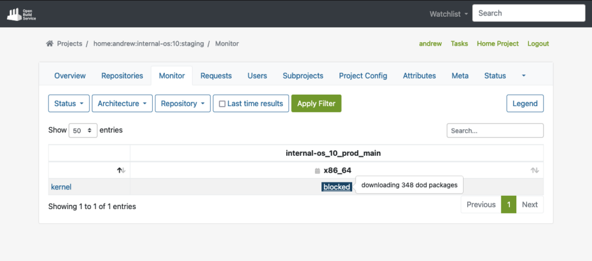592x261 pixels.
Task: Expand the Status filter dropdown
Action: (x=68, y=104)
